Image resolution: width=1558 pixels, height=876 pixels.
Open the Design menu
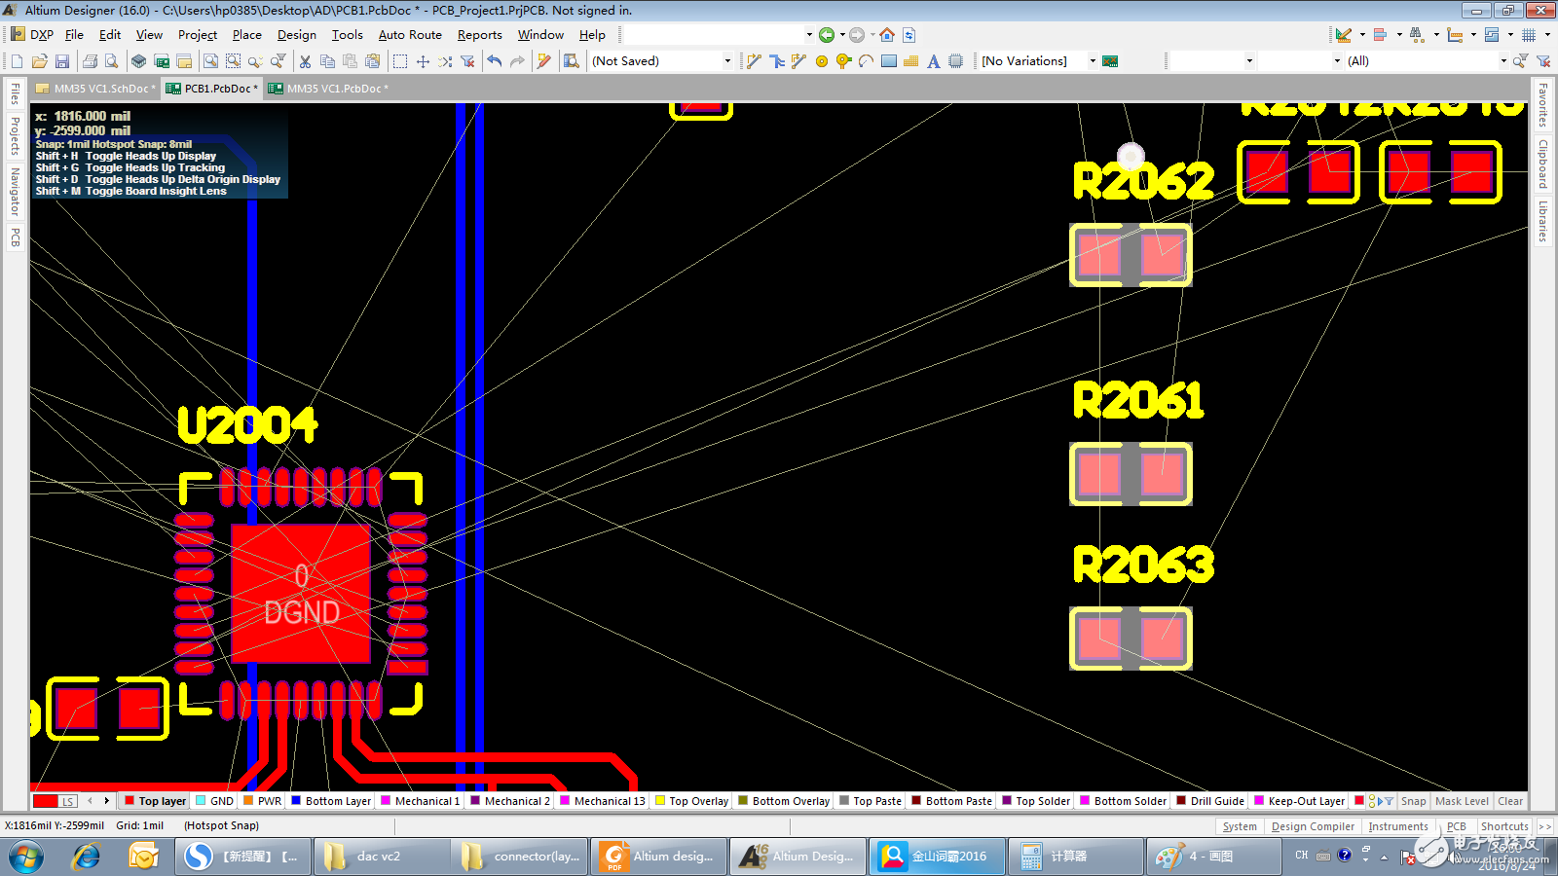(296, 35)
